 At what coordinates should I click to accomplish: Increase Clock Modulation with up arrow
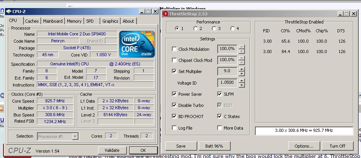pos(241,47)
